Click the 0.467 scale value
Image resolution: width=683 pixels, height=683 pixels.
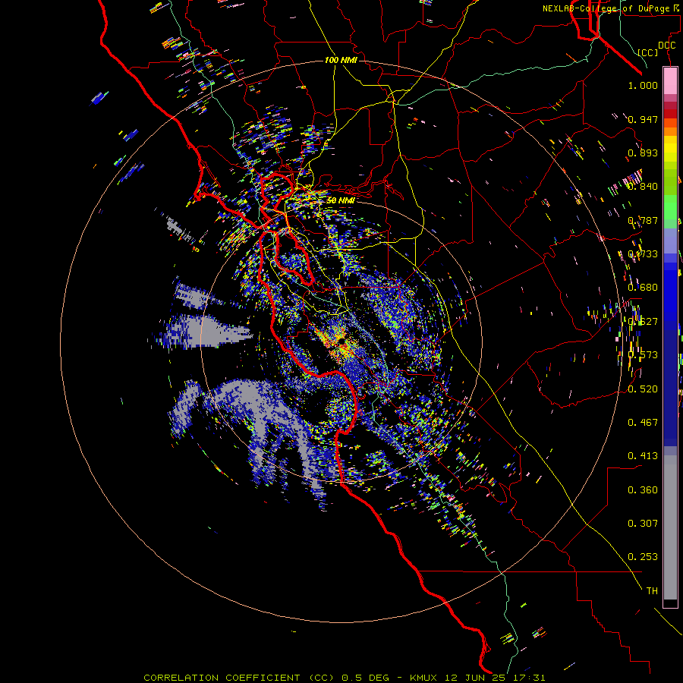(643, 423)
